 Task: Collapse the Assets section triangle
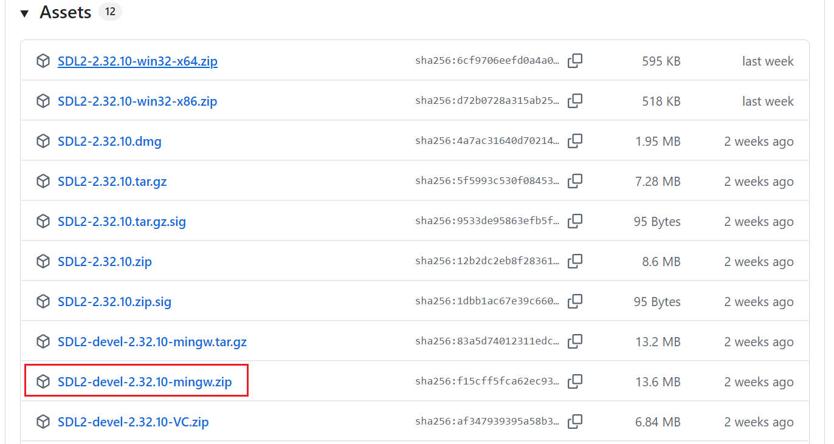coord(24,13)
